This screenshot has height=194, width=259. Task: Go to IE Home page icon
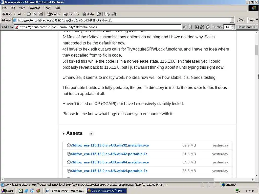(x=41, y=14)
